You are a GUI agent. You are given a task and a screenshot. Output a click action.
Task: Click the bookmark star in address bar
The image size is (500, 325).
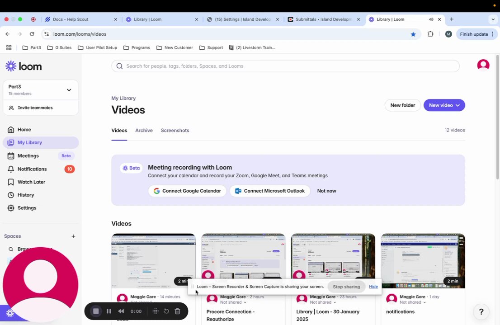click(413, 34)
